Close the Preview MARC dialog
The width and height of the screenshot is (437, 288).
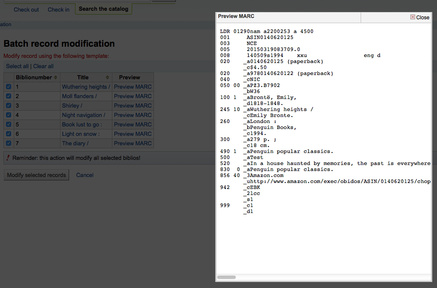pos(419,18)
